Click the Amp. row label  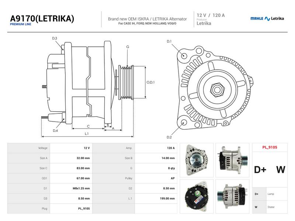tap(129, 148)
